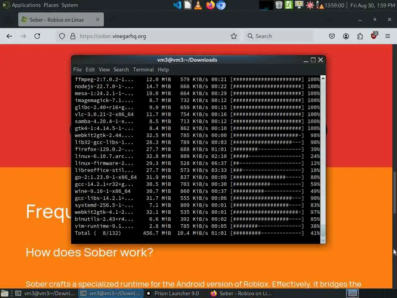The width and height of the screenshot is (397, 298).
Task: Open the Pocket save icon
Action: (x=332, y=36)
